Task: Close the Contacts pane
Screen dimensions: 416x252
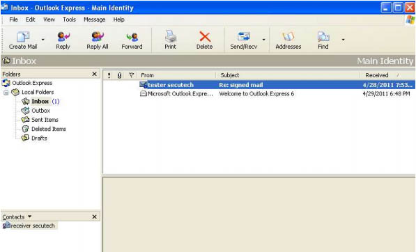Action: (95, 216)
